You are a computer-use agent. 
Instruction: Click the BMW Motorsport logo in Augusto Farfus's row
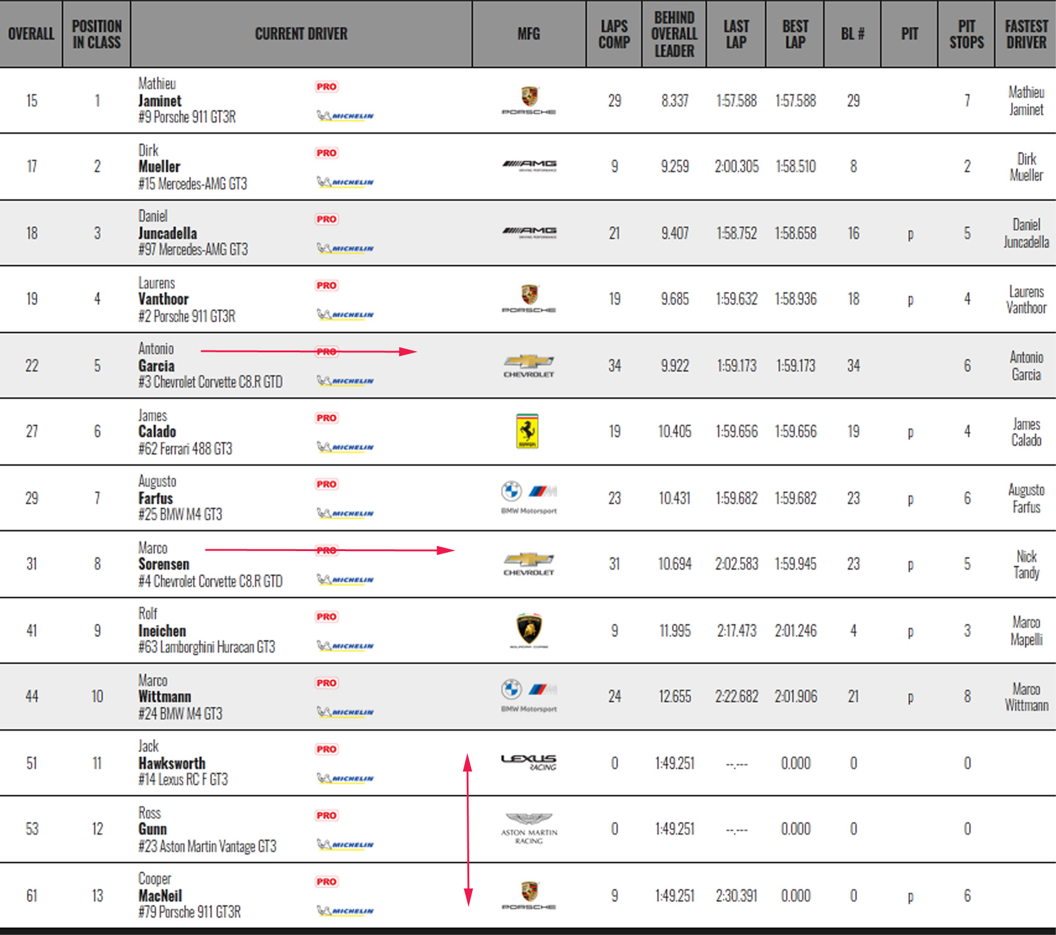click(529, 498)
